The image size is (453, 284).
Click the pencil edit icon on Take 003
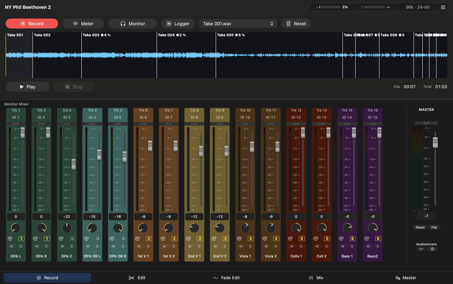coord(109,35)
